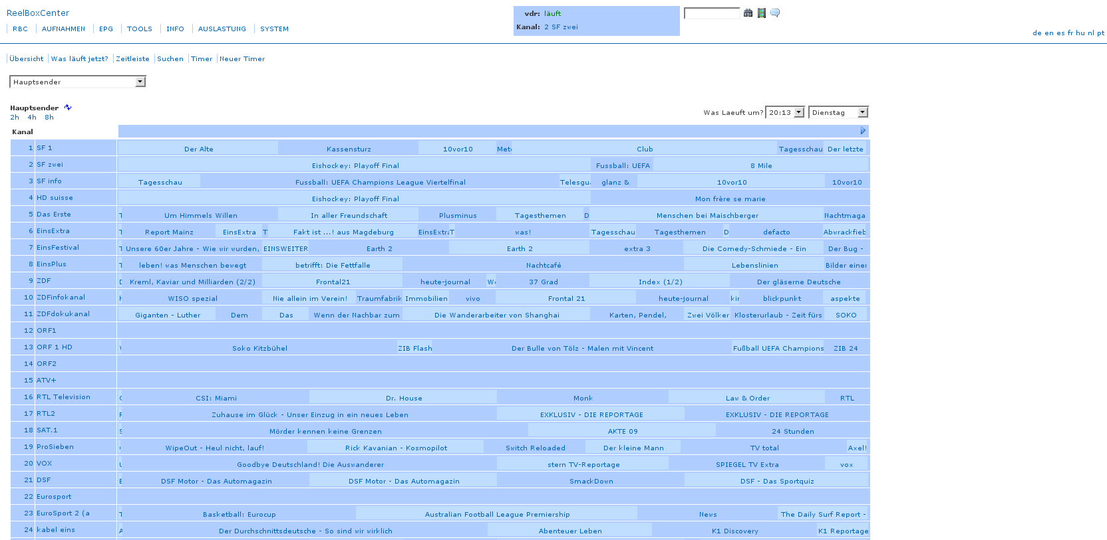Open 'Der Bulle von Tölz - Malen mit Vincent'
Image resolution: width=1107 pixels, height=540 pixels.
[x=582, y=349]
